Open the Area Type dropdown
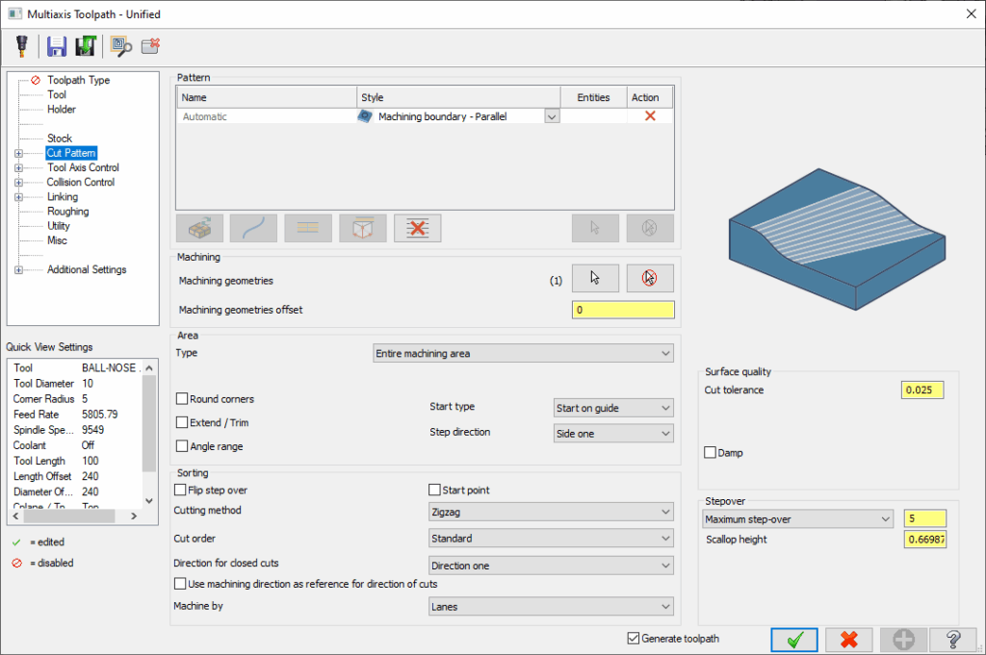The width and height of the screenshot is (986, 655). click(x=523, y=354)
